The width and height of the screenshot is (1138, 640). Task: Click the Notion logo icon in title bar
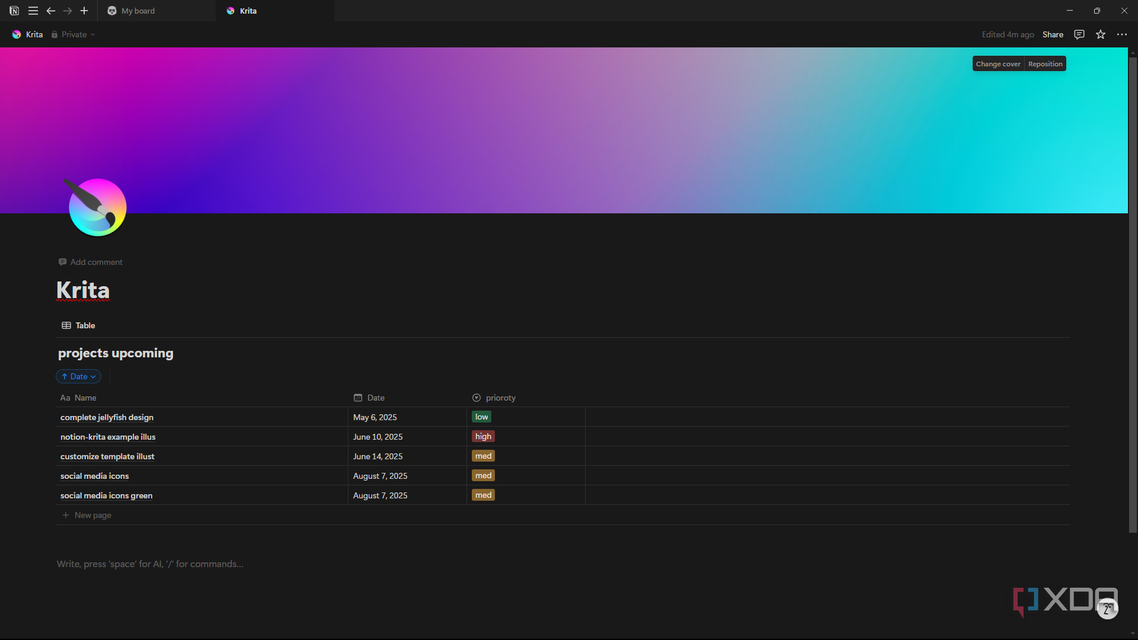14,11
